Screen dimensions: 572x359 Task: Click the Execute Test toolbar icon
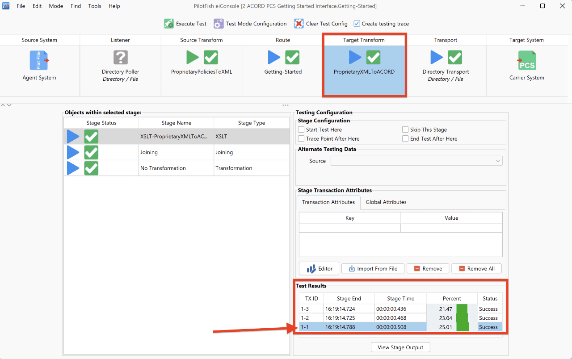[168, 24]
